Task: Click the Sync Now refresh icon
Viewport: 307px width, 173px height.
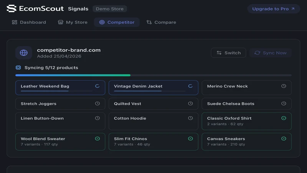Action: 257,53
